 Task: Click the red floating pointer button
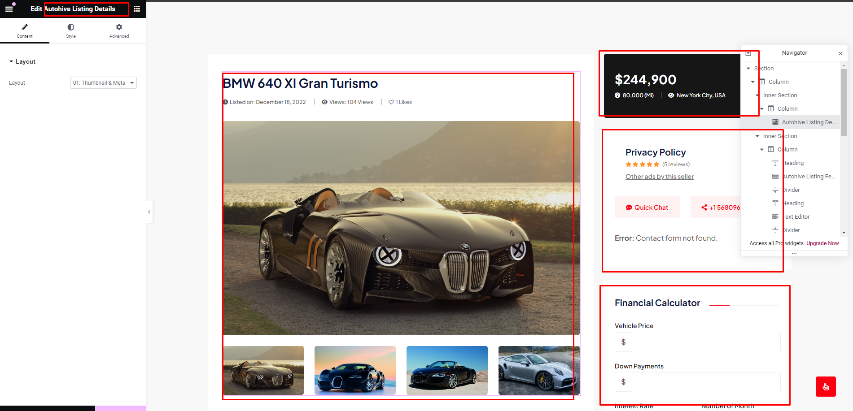826,387
